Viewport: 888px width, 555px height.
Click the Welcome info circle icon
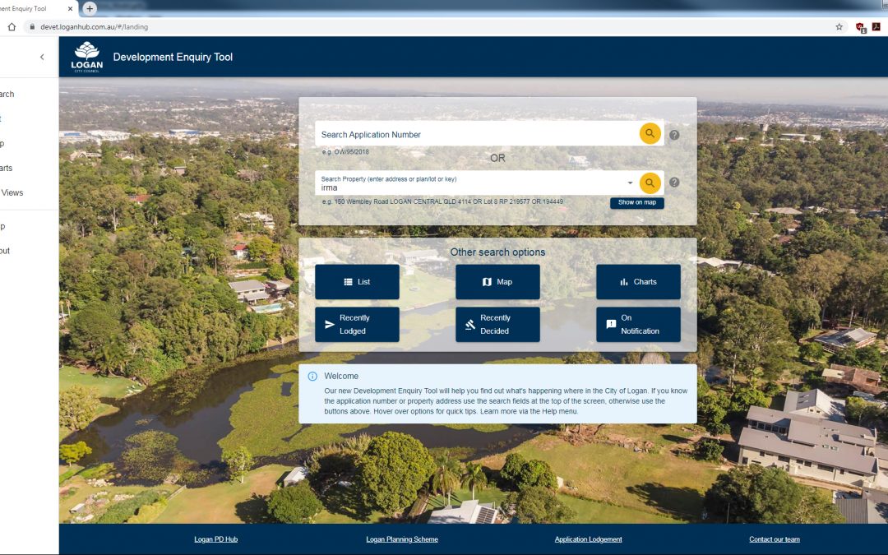[x=312, y=376]
